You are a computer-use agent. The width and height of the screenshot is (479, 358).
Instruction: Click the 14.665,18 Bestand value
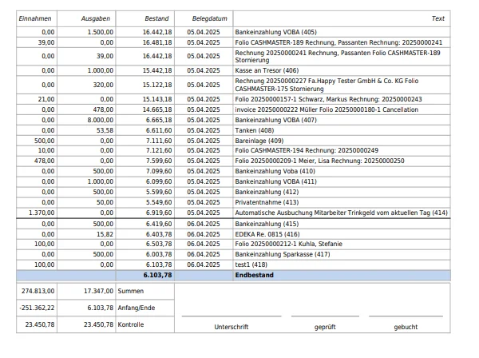point(157,109)
